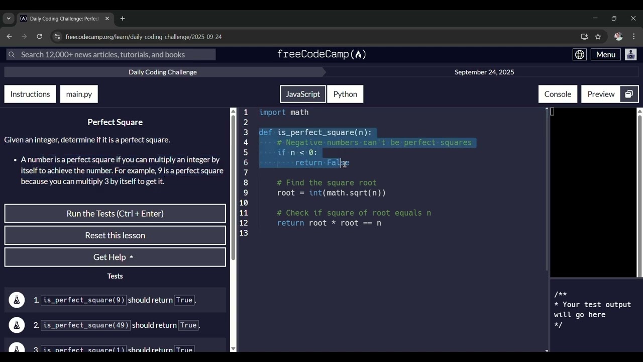Click the flask icon for test 1

[17, 300]
